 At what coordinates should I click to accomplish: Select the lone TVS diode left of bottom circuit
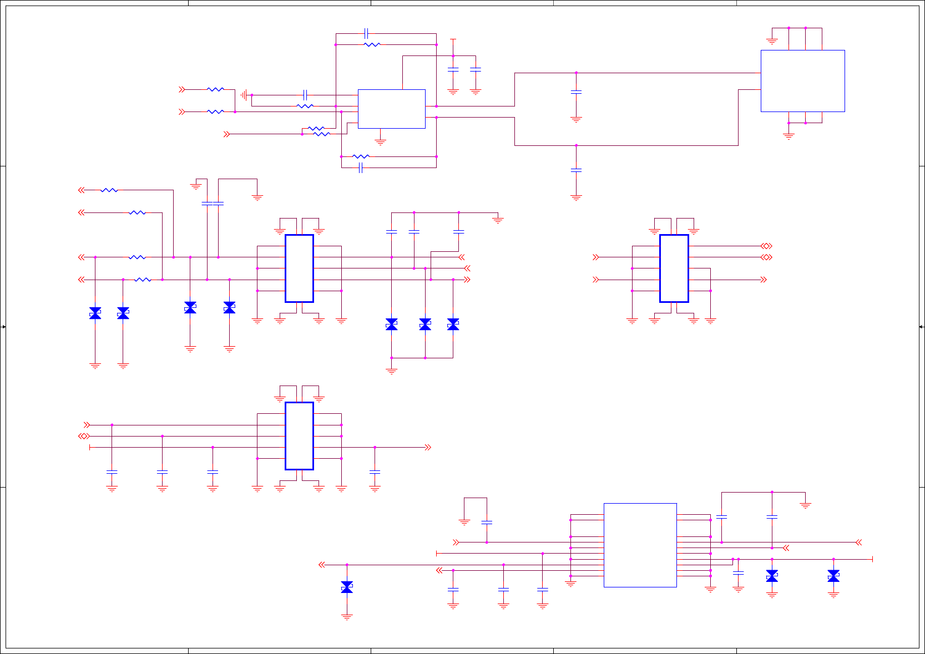tap(347, 587)
